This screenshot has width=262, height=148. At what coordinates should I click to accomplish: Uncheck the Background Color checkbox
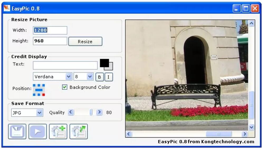coord(64,87)
